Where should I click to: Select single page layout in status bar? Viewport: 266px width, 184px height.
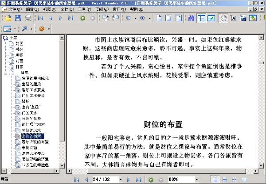(215, 180)
